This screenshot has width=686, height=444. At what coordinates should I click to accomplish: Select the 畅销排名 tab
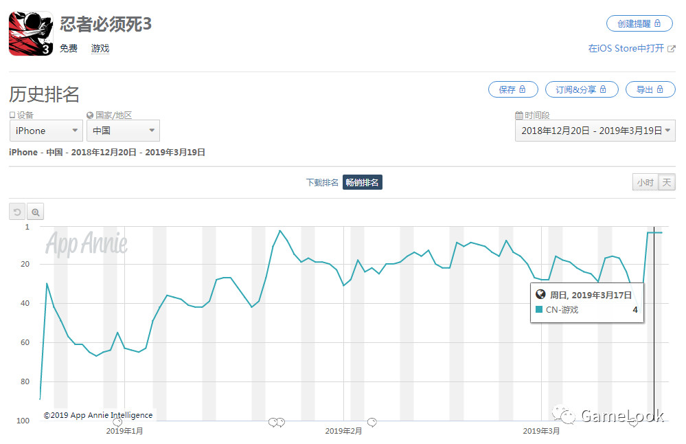tap(362, 182)
